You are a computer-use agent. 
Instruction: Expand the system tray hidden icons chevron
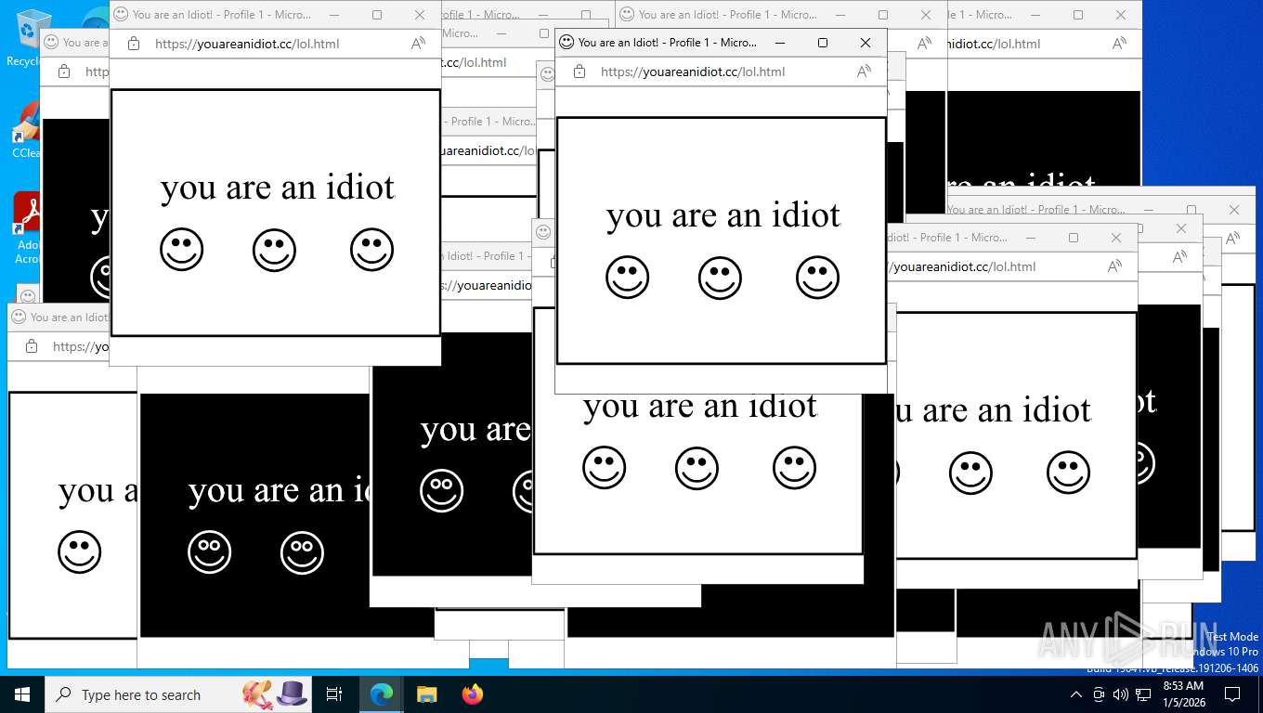pyautogui.click(x=1076, y=694)
